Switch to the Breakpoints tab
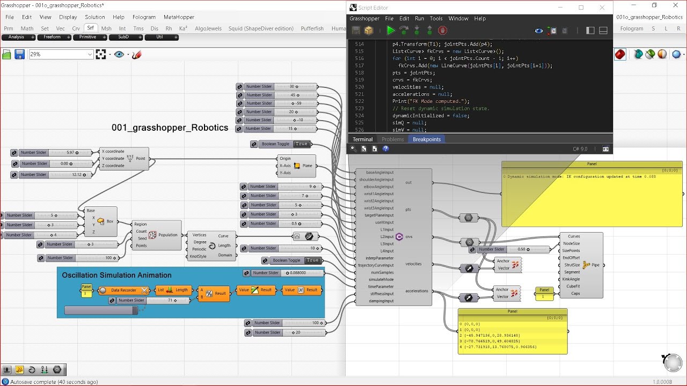 click(x=427, y=139)
